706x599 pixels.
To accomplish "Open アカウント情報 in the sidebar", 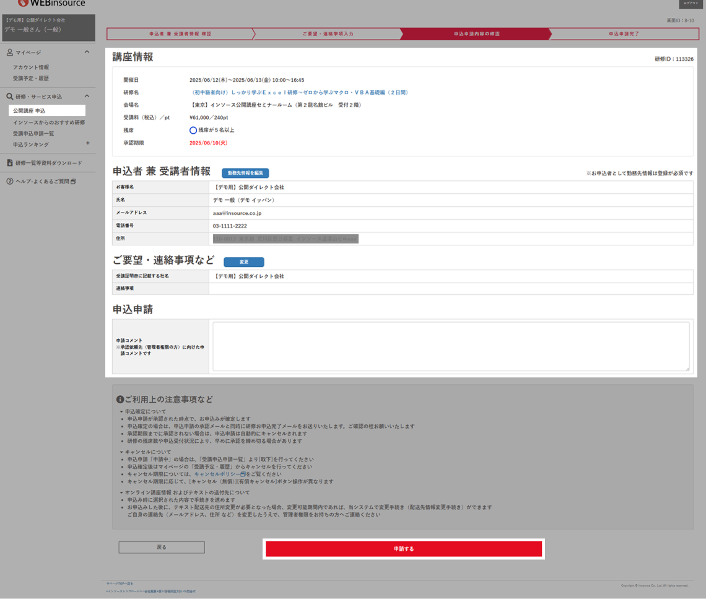I will point(30,68).
